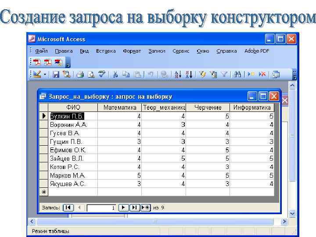Click the Save diskette icon
This screenshot has height=237, width=316.
pos(56,74)
